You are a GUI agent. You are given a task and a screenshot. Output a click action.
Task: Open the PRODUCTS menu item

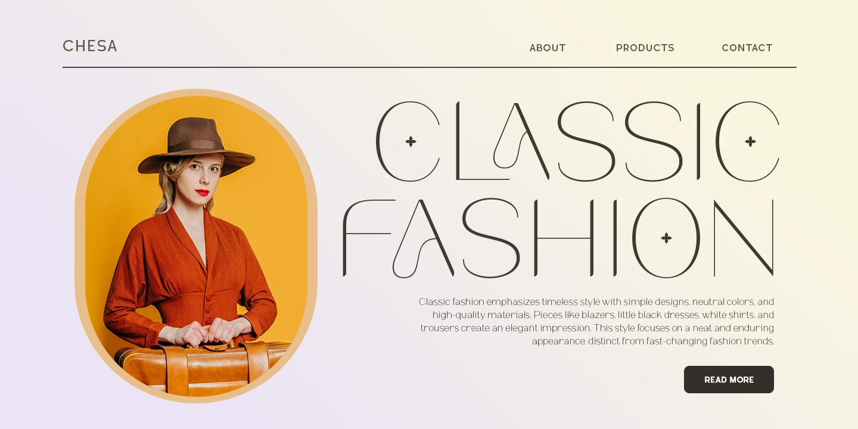(645, 48)
